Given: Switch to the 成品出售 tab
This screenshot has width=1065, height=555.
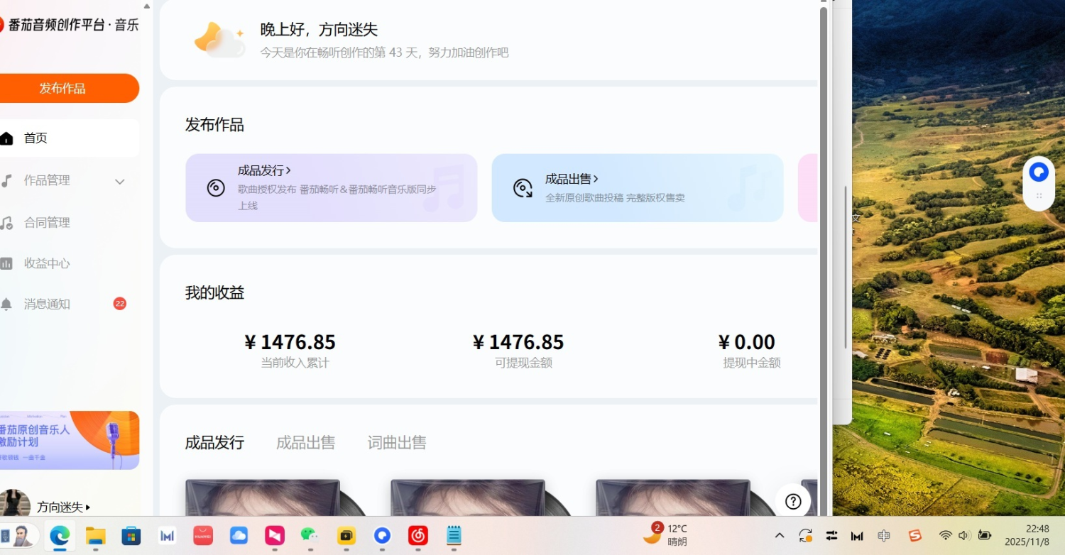Looking at the screenshot, I should tap(305, 442).
